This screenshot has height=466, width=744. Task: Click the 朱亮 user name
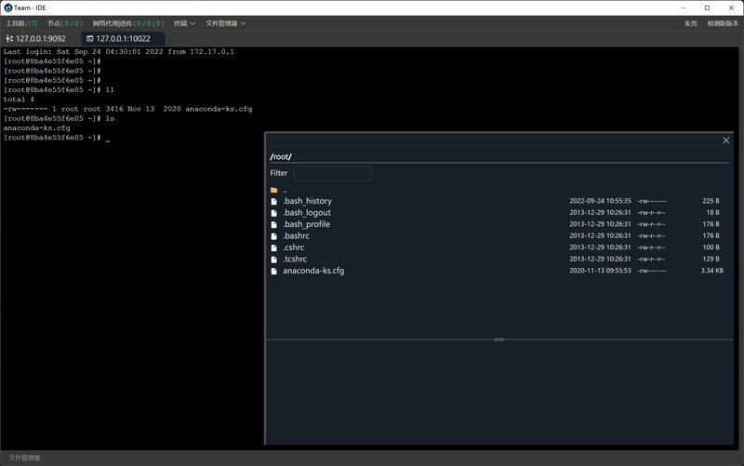691,23
